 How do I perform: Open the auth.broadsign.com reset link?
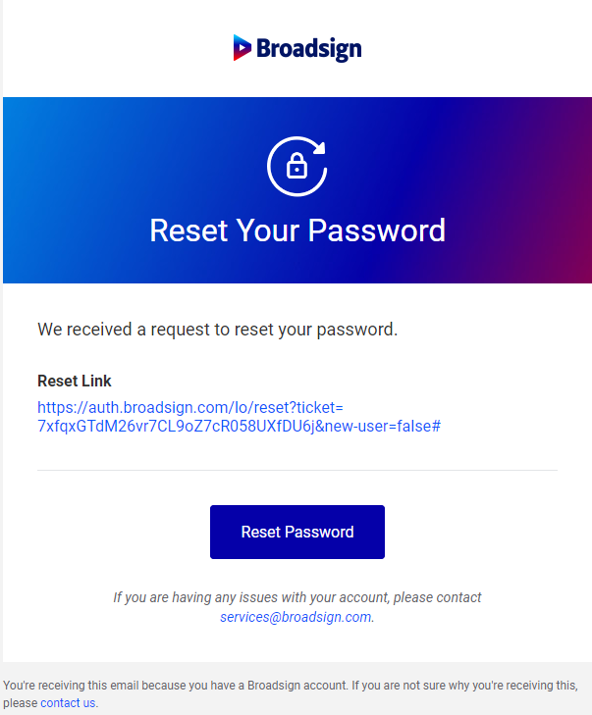[x=189, y=407]
